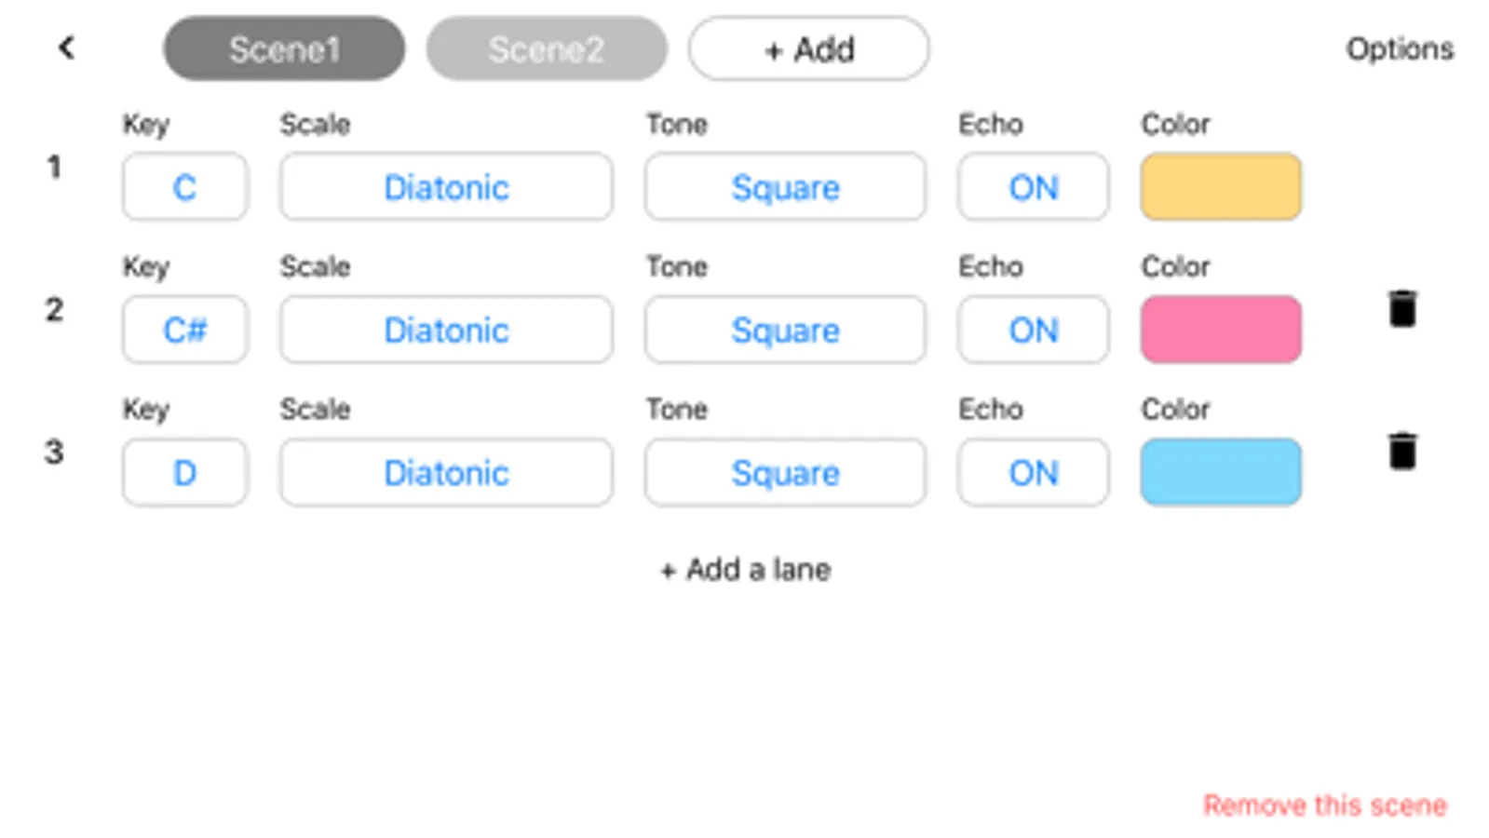Open the Options menu

(1399, 48)
